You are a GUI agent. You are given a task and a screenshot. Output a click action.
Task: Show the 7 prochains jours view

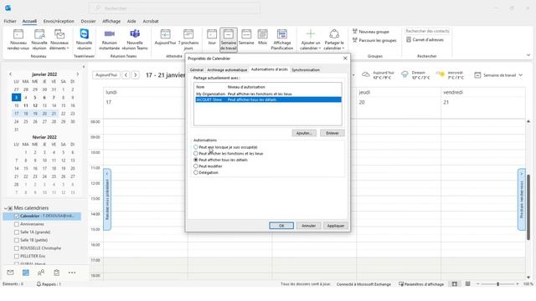click(x=188, y=40)
